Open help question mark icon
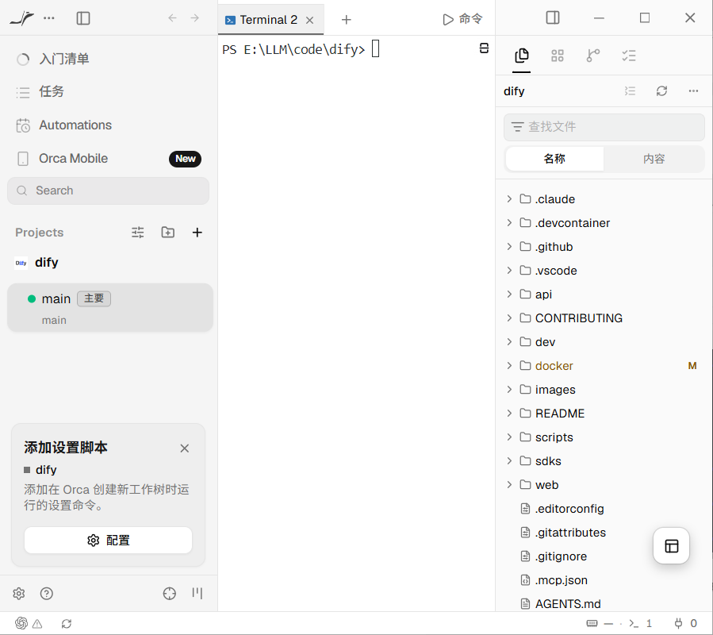The image size is (713, 635). click(46, 594)
